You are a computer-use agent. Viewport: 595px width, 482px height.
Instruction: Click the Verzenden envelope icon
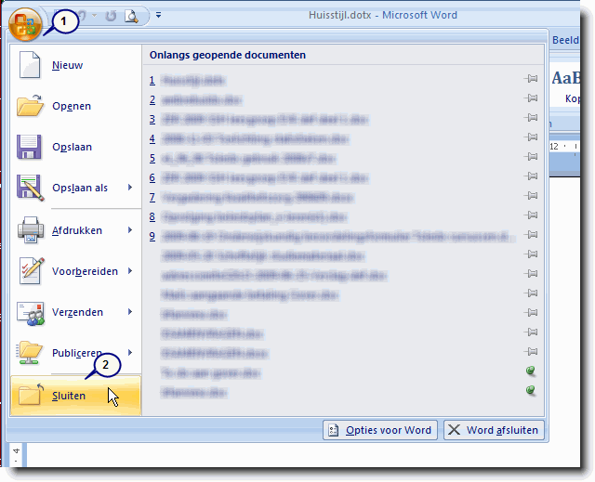30,313
